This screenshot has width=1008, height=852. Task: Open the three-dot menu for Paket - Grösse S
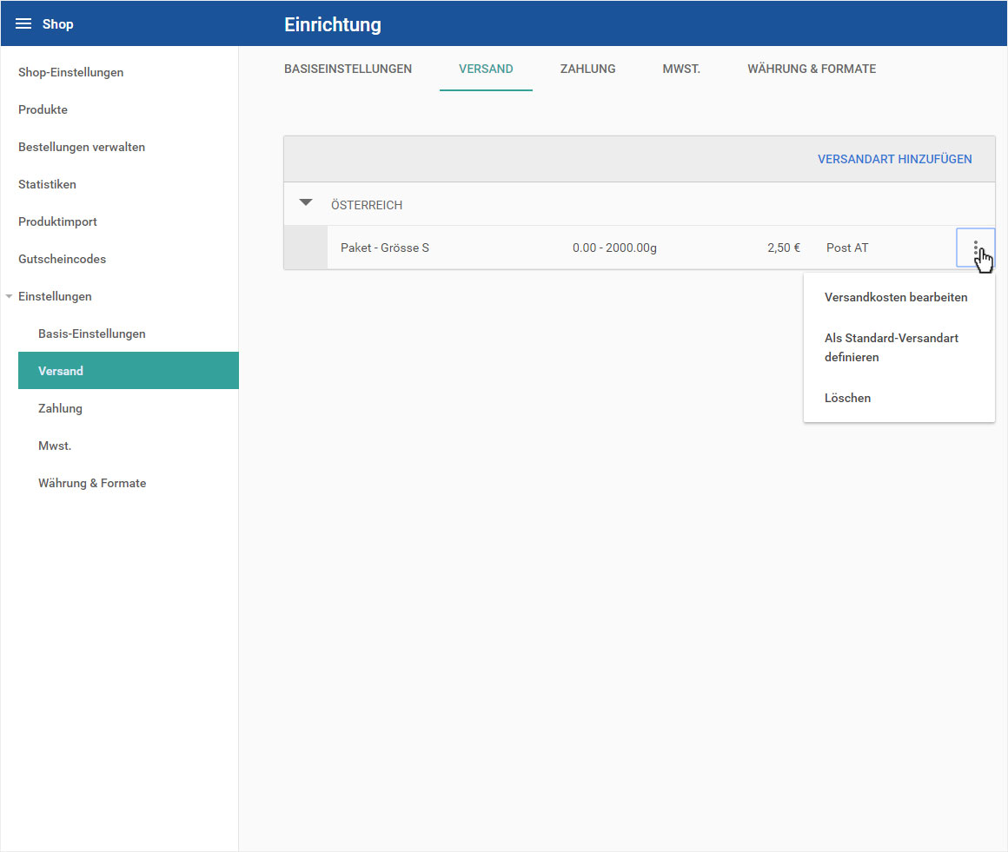975,248
